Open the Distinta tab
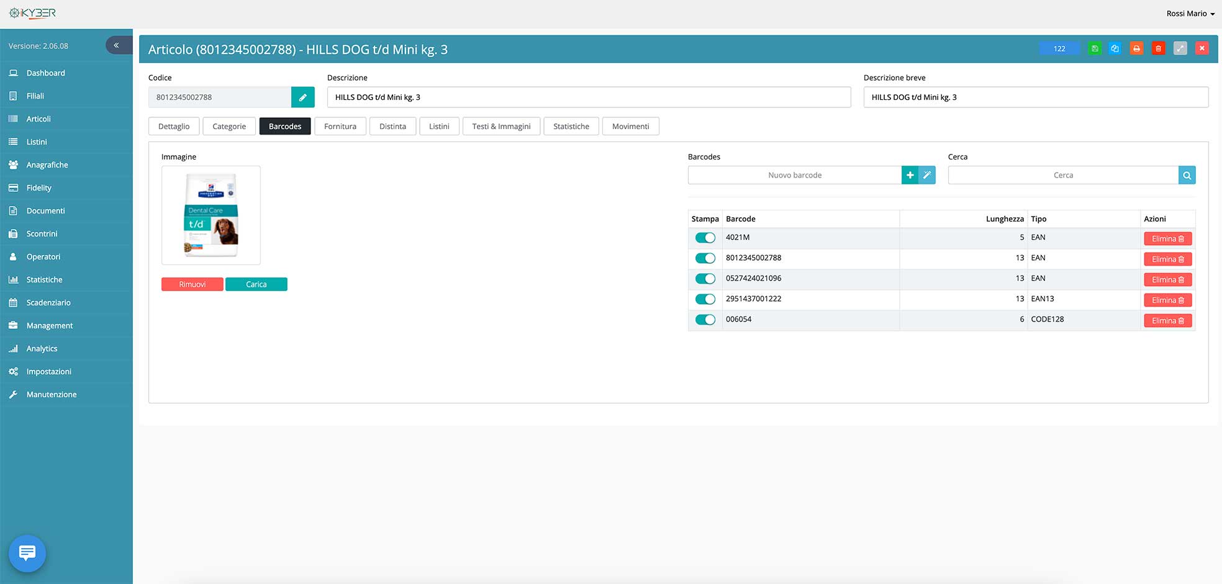The height and width of the screenshot is (584, 1222). point(393,126)
